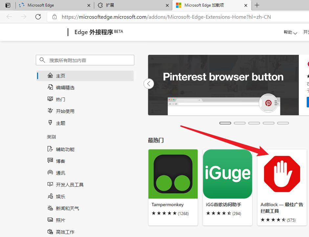Open the iGuge extension tile
This screenshot has height=237, width=309.
[227, 187]
